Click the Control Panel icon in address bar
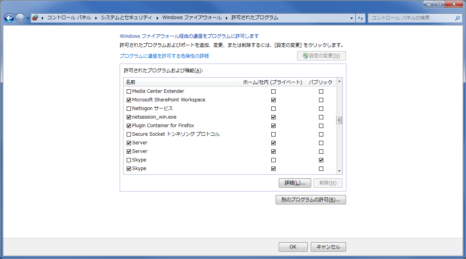Viewport: 466px width, 259px height. click(35, 18)
